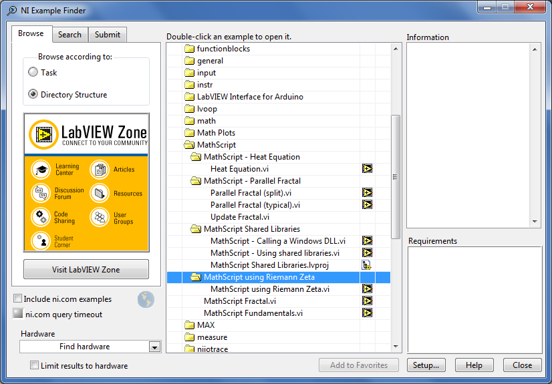Click VI icon beside MathScript Fundamentals.vi
The width and height of the screenshot is (552, 384).
367,313
